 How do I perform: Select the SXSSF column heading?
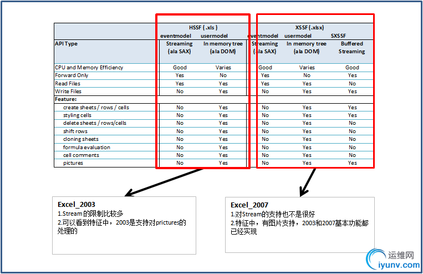(338, 36)
